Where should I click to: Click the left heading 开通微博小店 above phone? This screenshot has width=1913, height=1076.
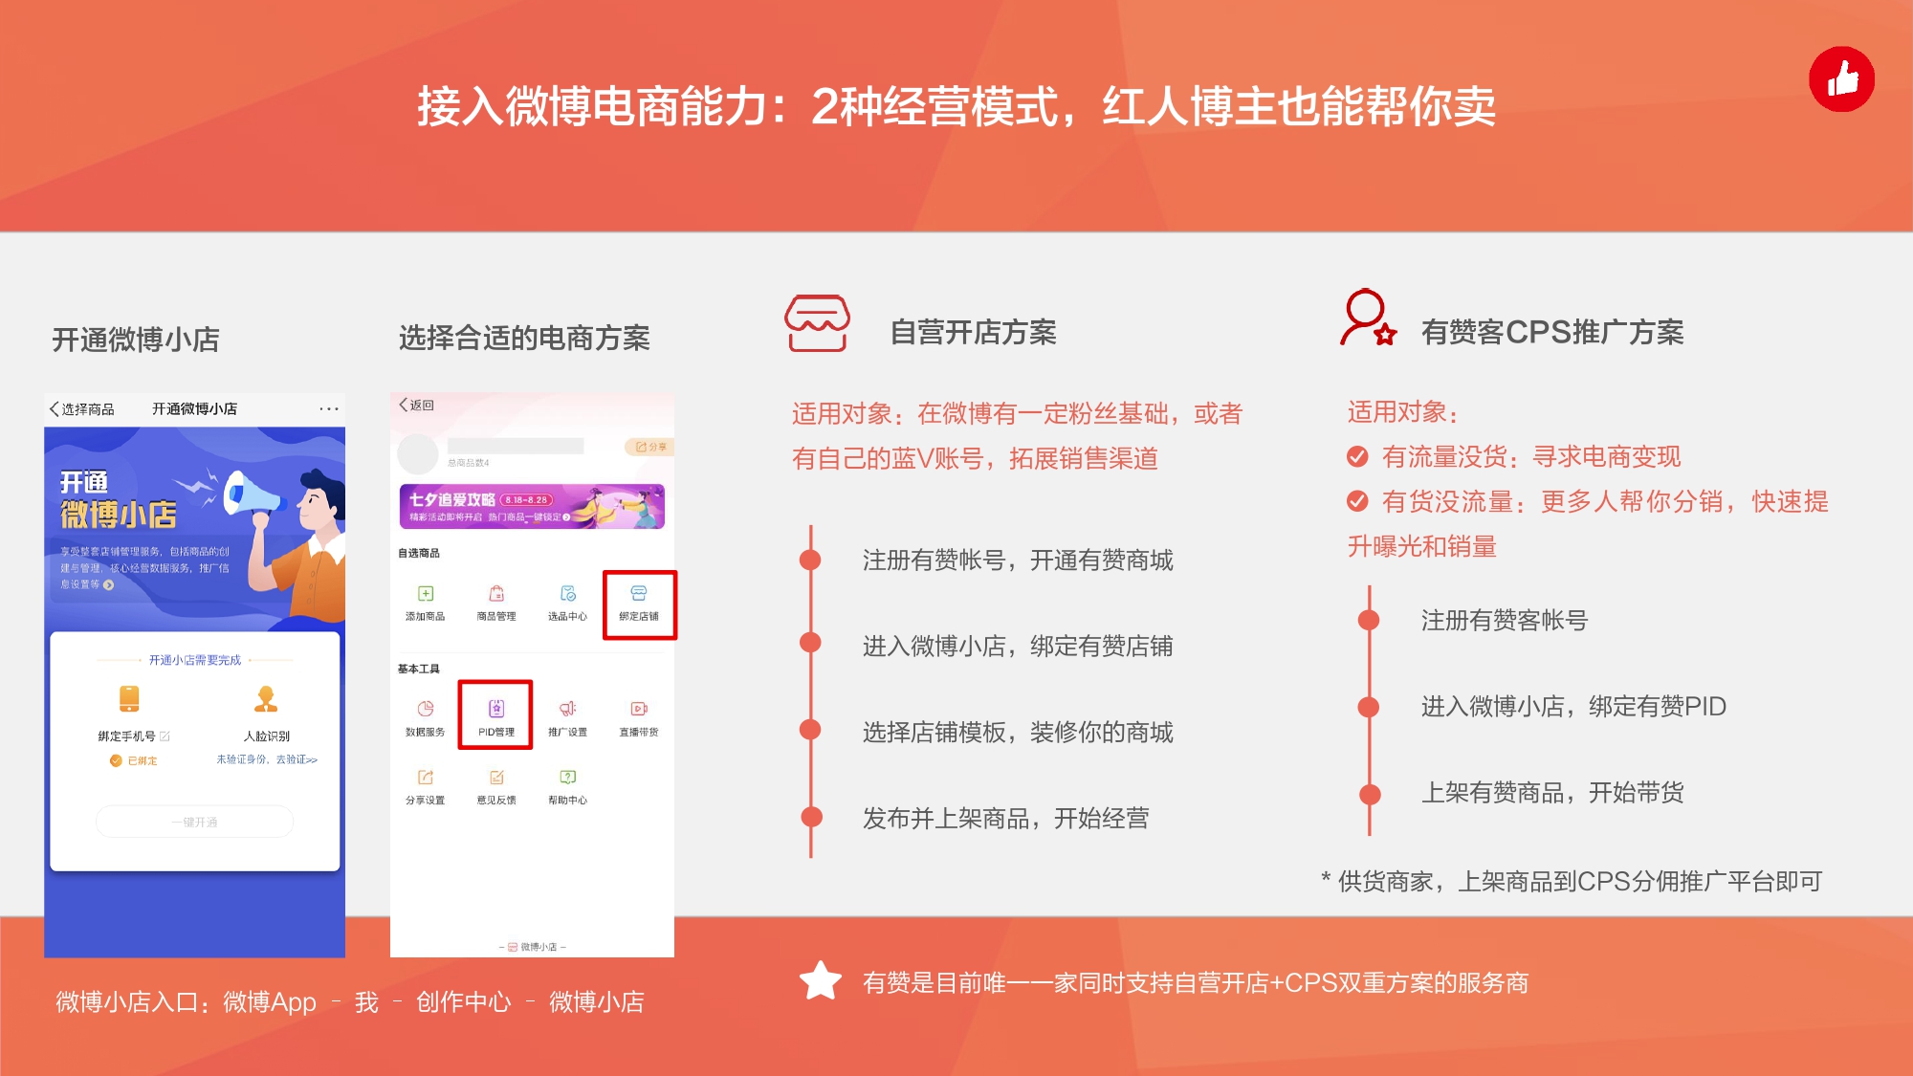point(136,340)
